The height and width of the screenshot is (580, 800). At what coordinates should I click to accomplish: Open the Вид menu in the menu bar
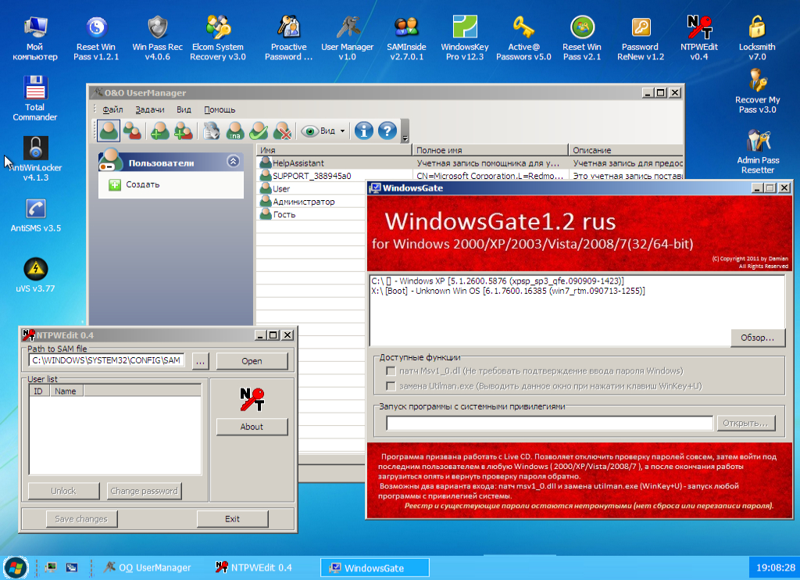[184, 109]
